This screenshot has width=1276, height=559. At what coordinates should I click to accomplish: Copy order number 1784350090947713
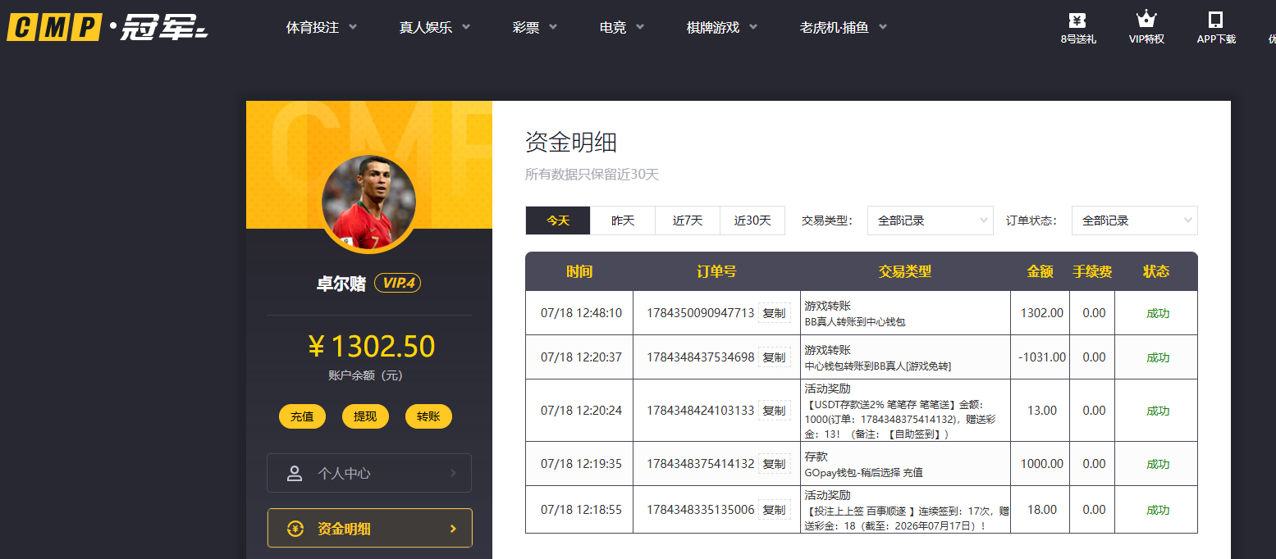[x=774, y=313]
